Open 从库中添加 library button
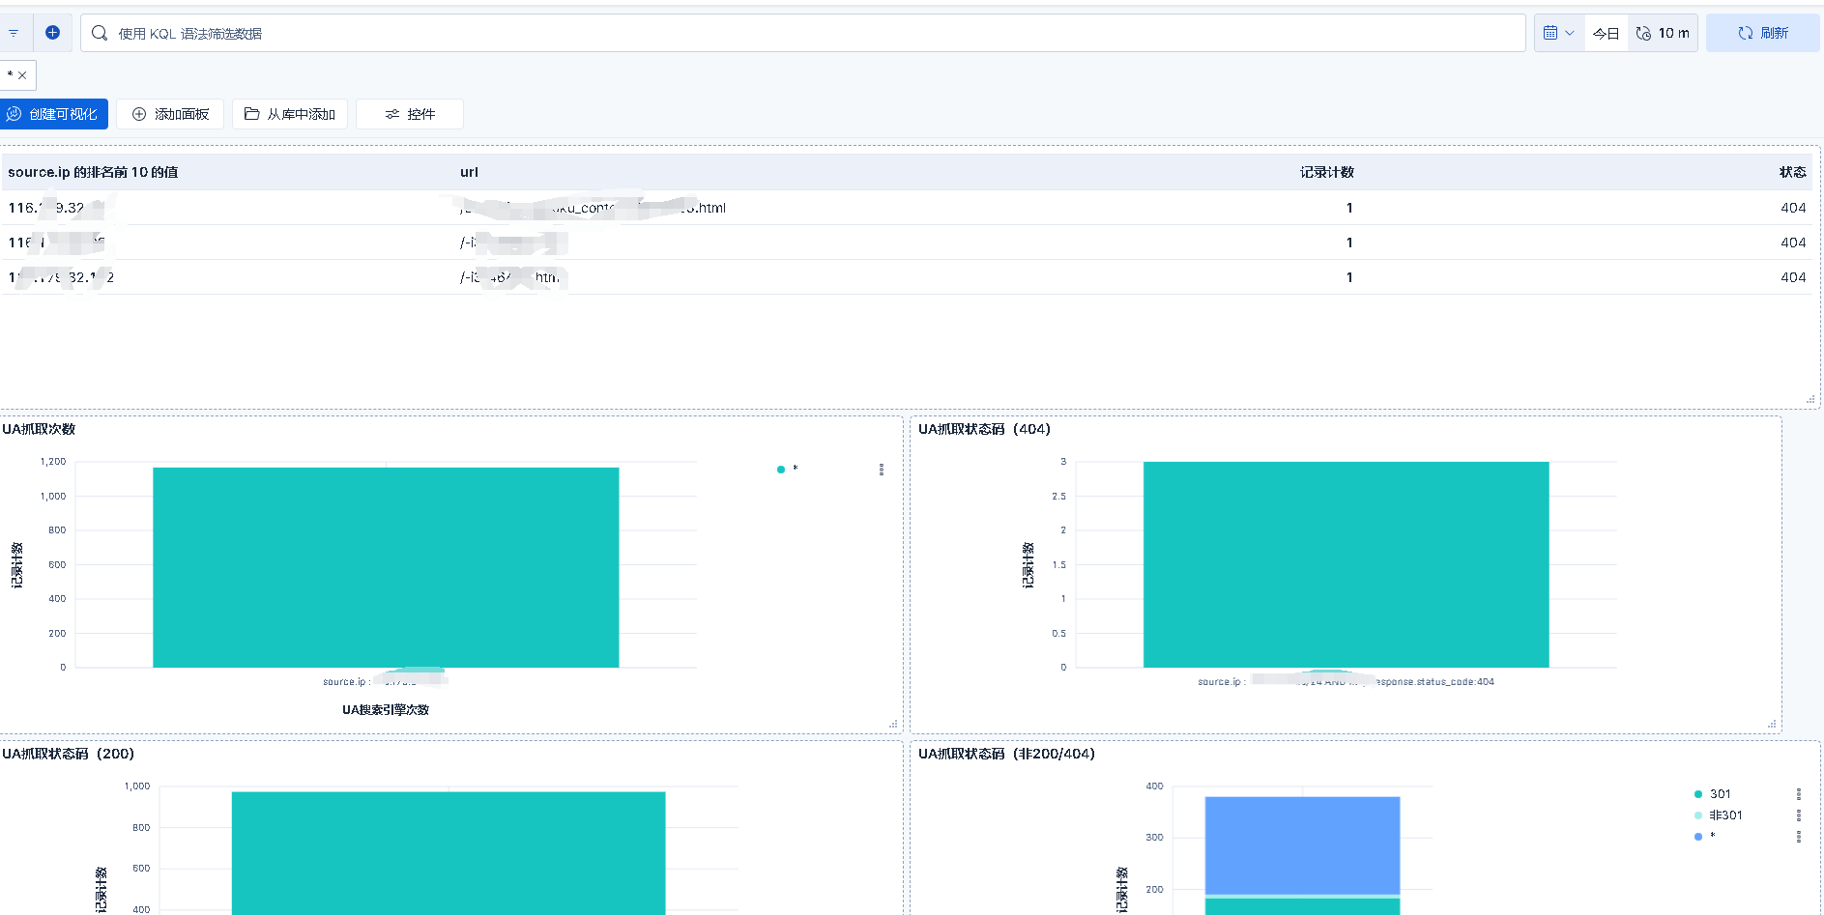Viewport: 1824px width, 915px height. tap(290, 114)
